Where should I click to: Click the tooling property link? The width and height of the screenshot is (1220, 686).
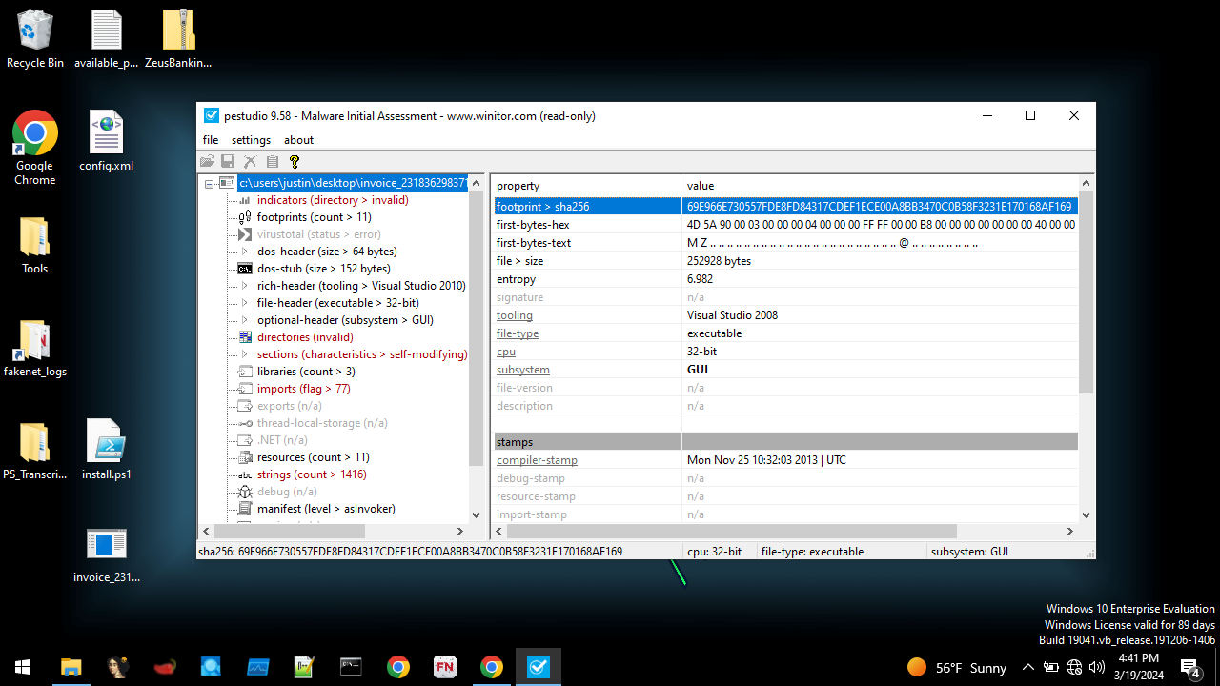514,314
